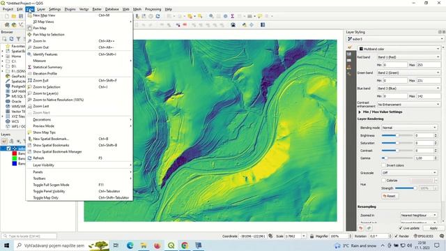446x251 pixels.
Task: Click the New Project blank page icon
Action: click(x=7, y=16)
